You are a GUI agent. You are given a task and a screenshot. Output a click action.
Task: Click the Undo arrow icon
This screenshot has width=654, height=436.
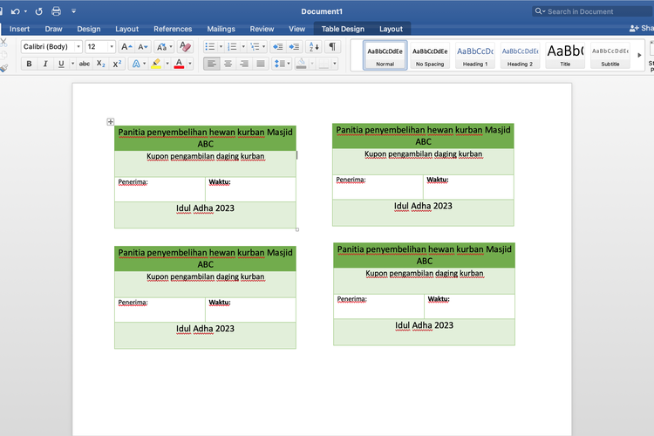tap(16, 11)
